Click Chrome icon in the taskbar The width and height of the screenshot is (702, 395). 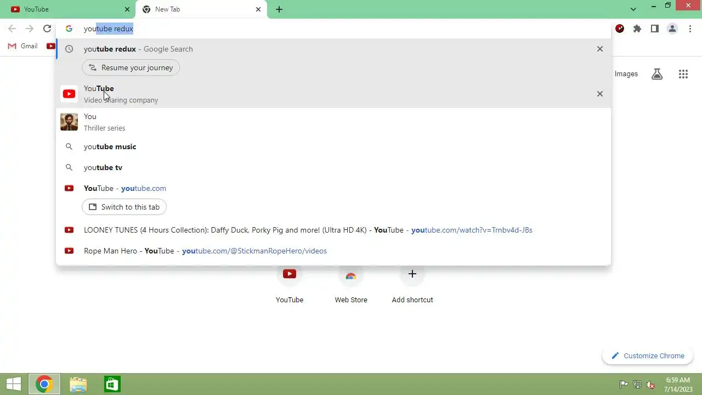click(44, 384)
